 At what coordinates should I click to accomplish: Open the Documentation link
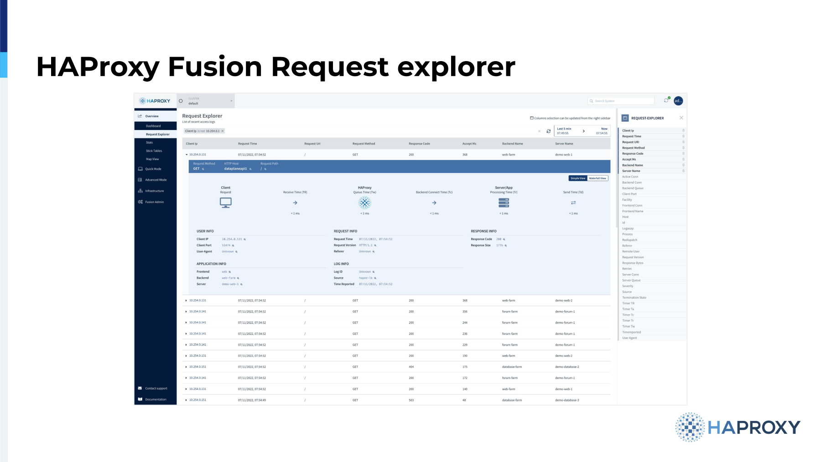pyautogui.click(x=156, y=399)
